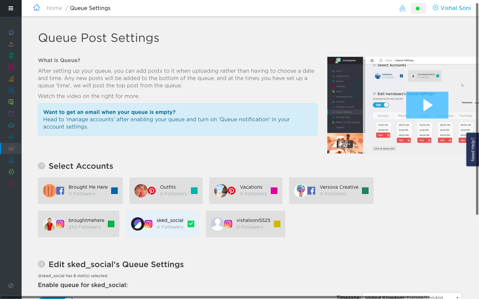
Task: Open the Need Help? side tab
Action: click(x=473, y=149)
